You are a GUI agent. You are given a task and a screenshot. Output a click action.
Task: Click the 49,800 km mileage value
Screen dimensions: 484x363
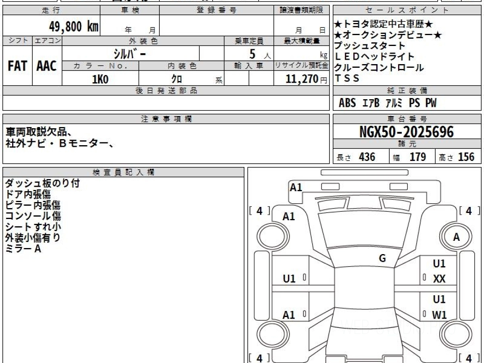pyautogui.click(x=74, y=27)
